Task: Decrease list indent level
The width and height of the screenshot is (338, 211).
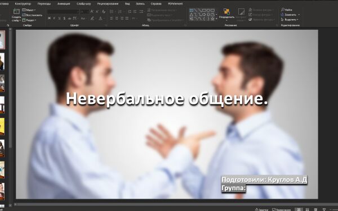Action: click(x=130, y=12)
